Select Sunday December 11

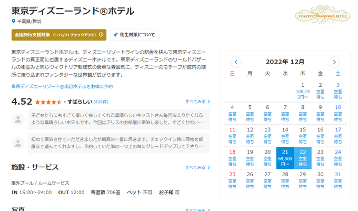click(x=232, y=136)
